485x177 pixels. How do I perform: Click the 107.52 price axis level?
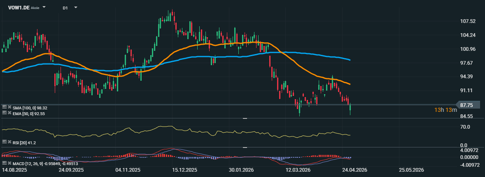coord(468,21)
